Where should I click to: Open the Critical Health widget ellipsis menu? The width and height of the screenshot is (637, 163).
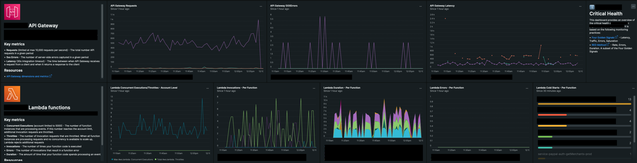pyautogui.click(x=633, y=6)
